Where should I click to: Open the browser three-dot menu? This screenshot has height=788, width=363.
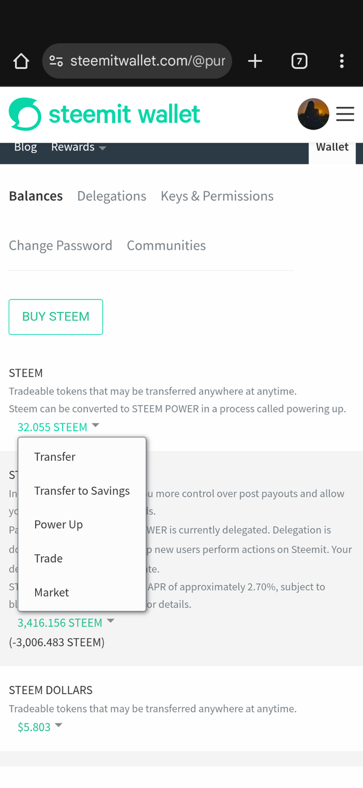coord(341,61)
